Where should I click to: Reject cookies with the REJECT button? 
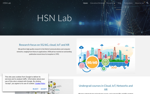pyautogui.click(x=35, y=89)
